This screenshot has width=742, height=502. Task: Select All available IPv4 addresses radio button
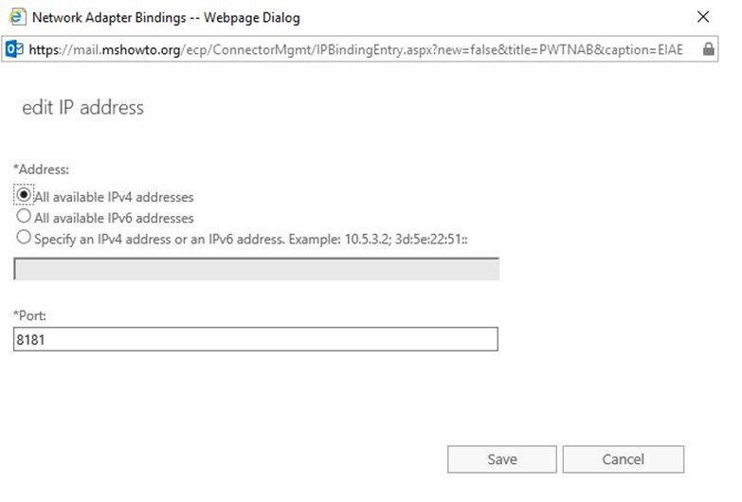[x=24, y=194]
